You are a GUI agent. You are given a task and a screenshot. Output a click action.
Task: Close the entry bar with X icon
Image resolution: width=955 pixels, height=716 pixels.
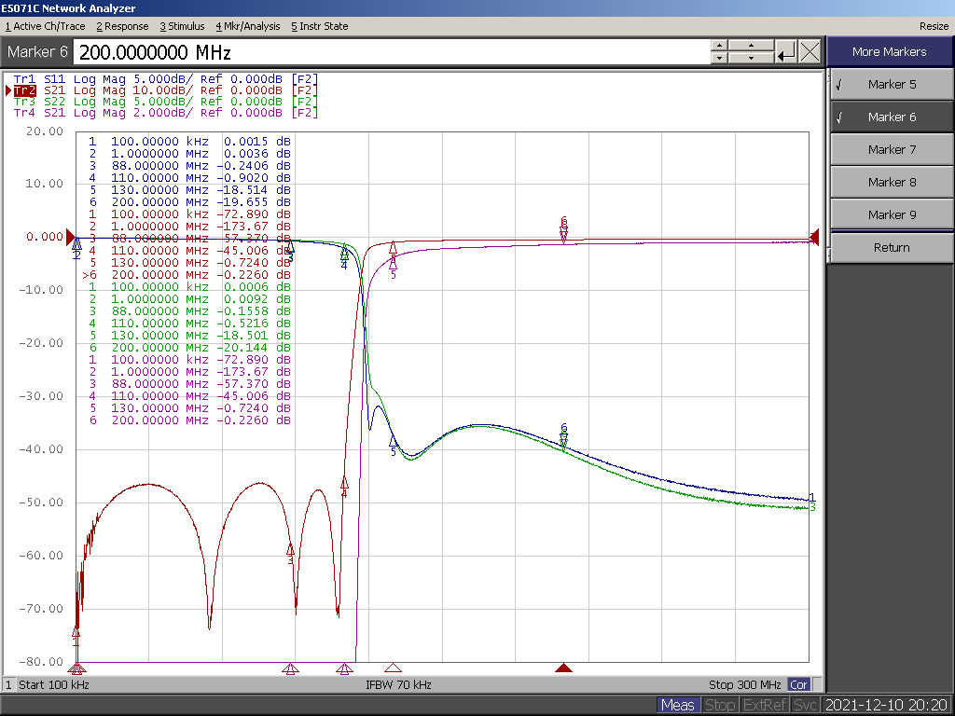(810, 52)
